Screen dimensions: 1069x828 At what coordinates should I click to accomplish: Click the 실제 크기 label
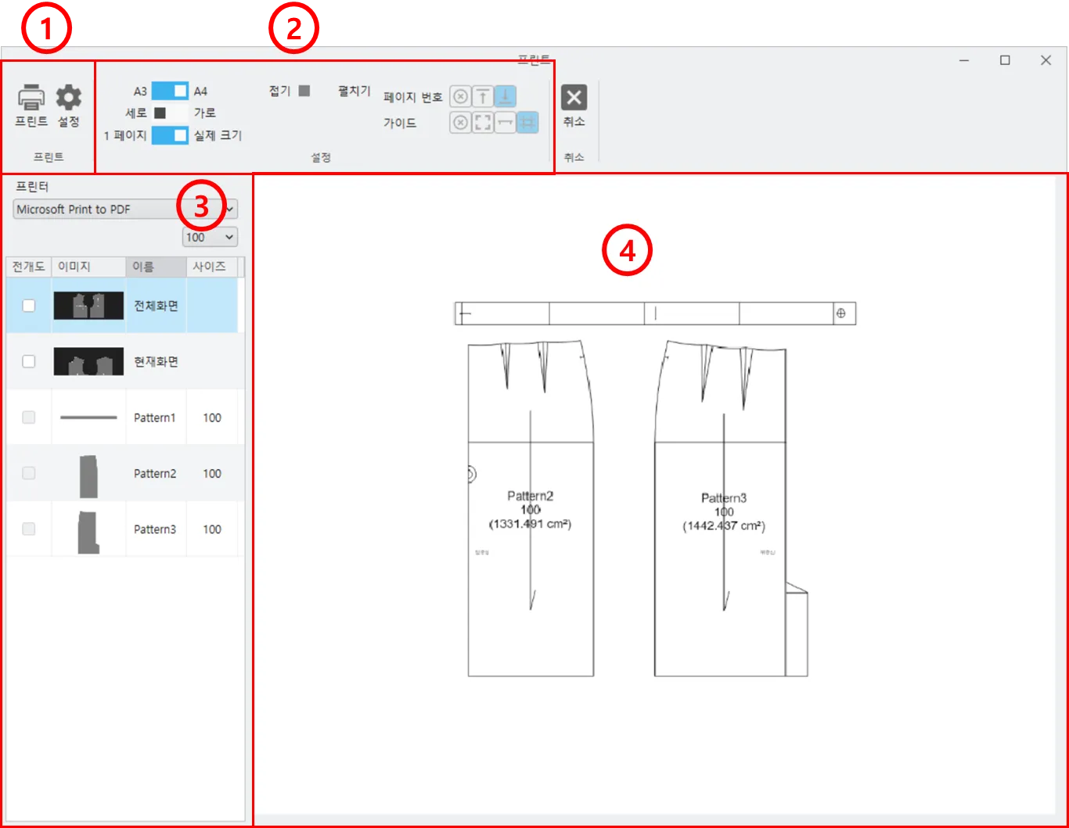(218, 135)
